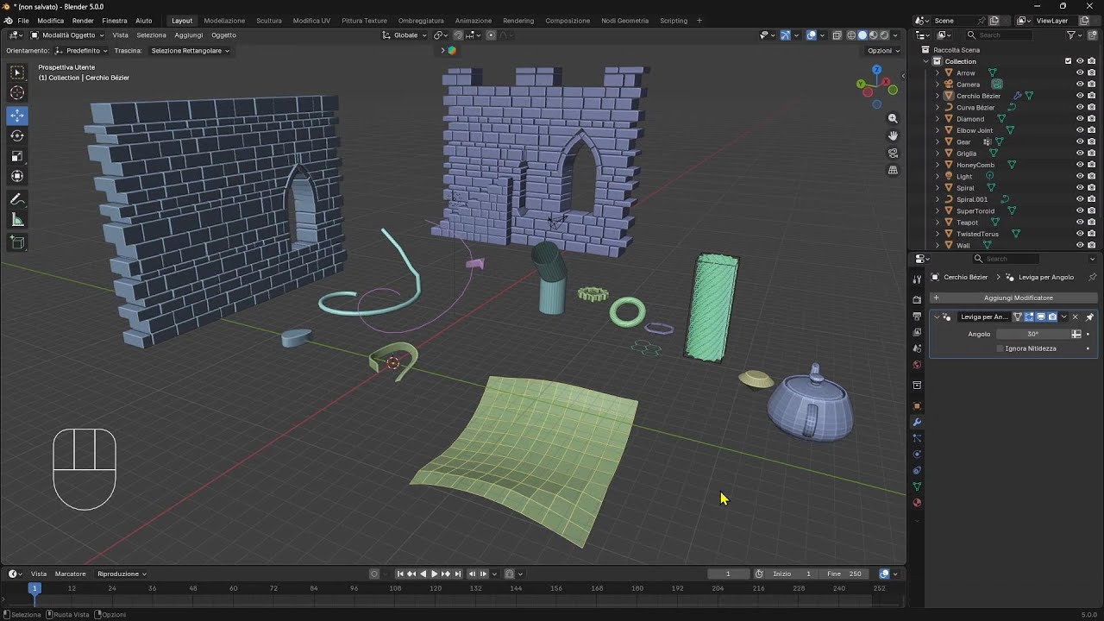Click the Aggiungi Modificatore button
This screenshot has width=1104, height=621.
pyautogui.click(x=1013, y=298)
